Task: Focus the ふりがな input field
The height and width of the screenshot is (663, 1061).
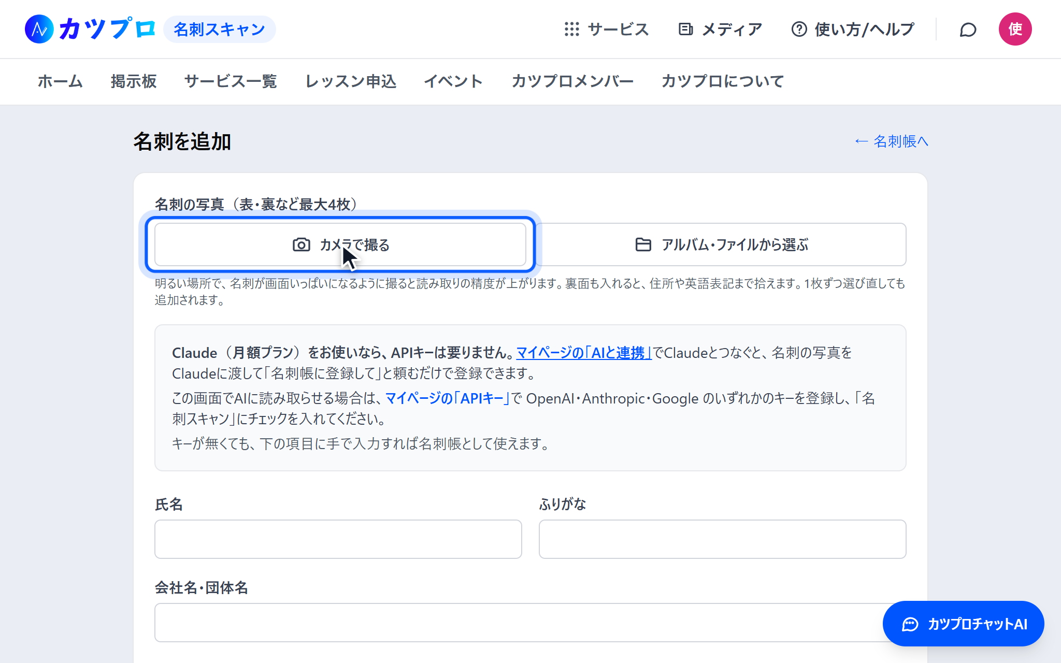Action: (722, 539)
